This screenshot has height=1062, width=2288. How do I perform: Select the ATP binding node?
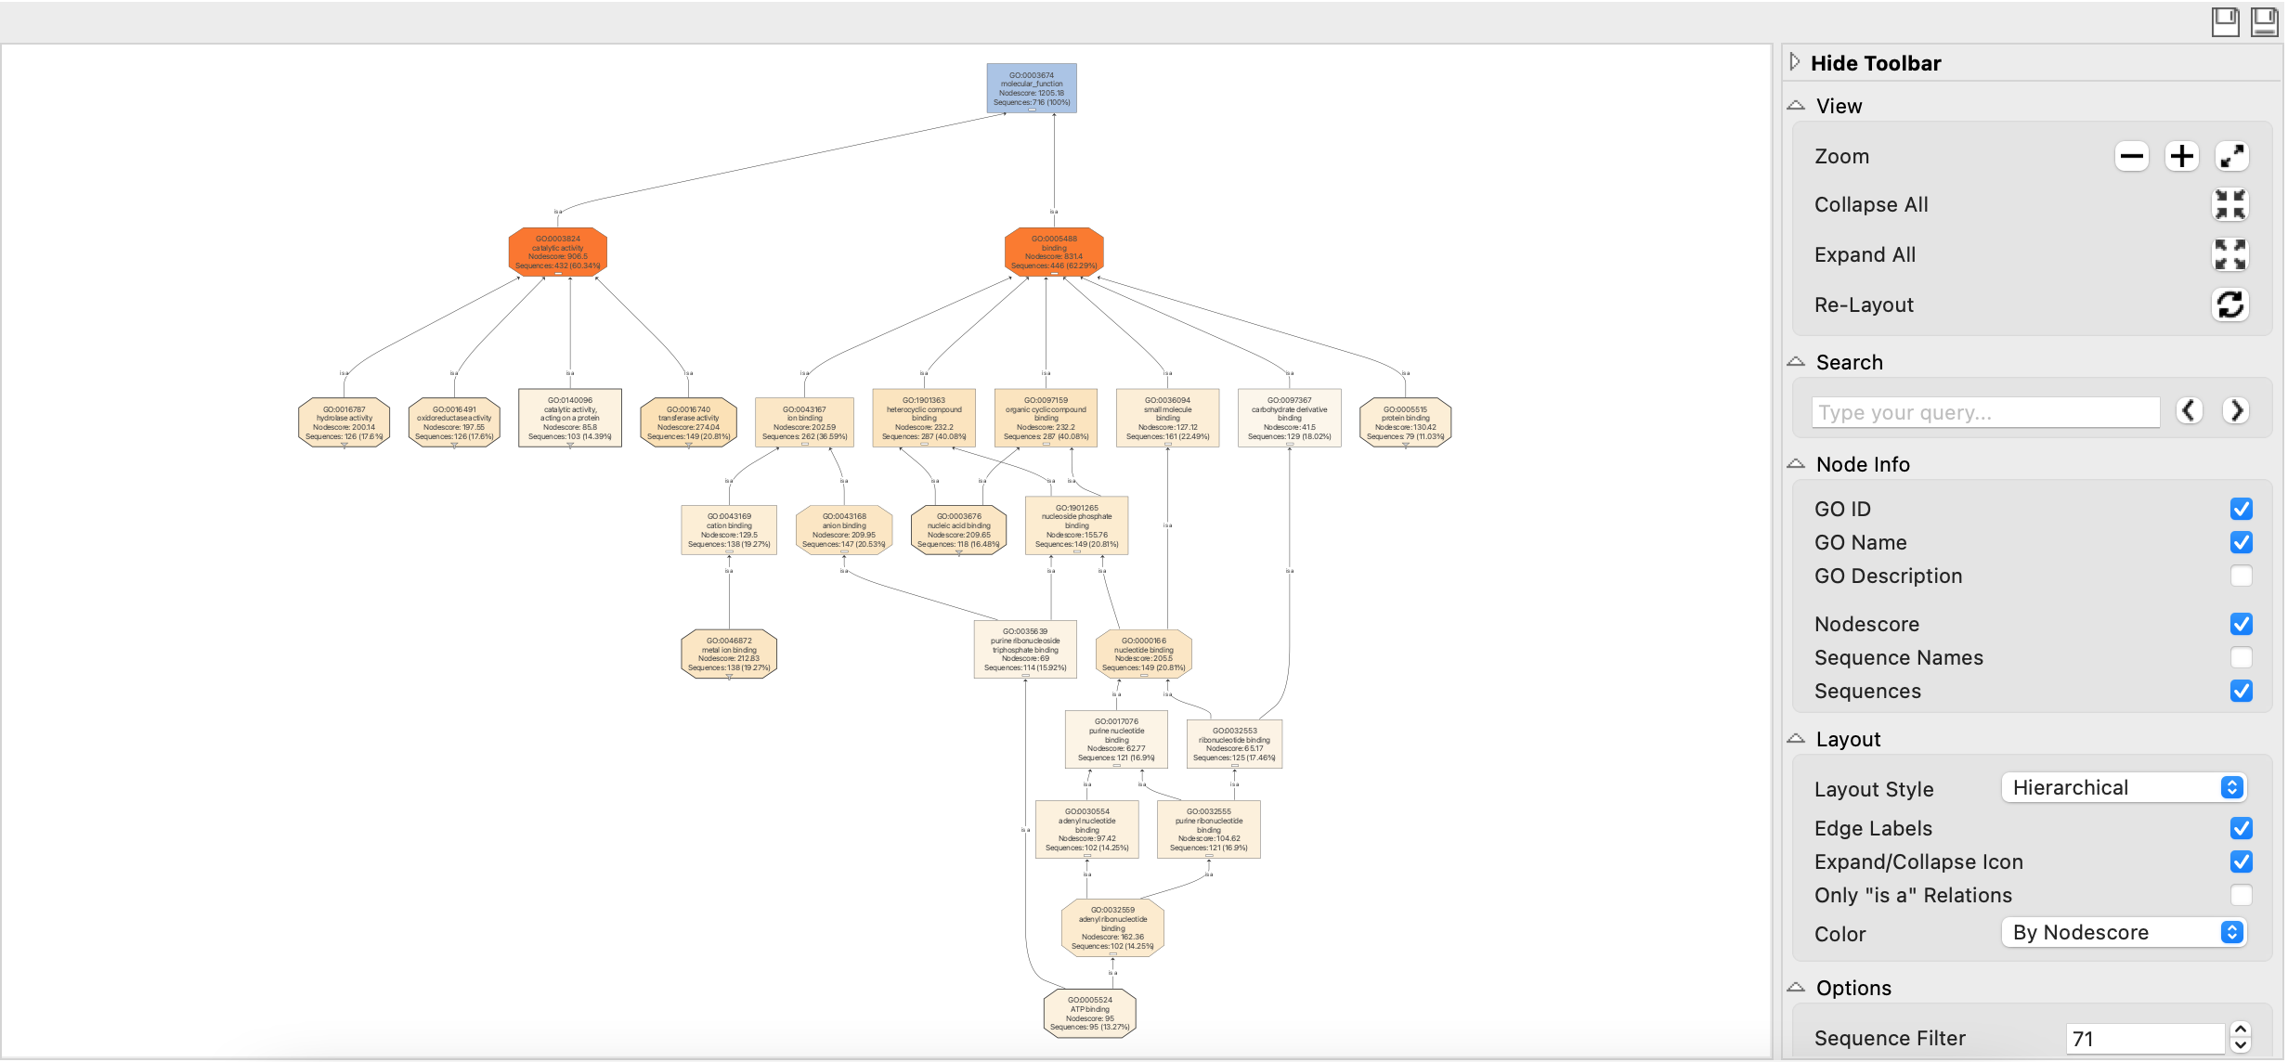(1089, 1013)
